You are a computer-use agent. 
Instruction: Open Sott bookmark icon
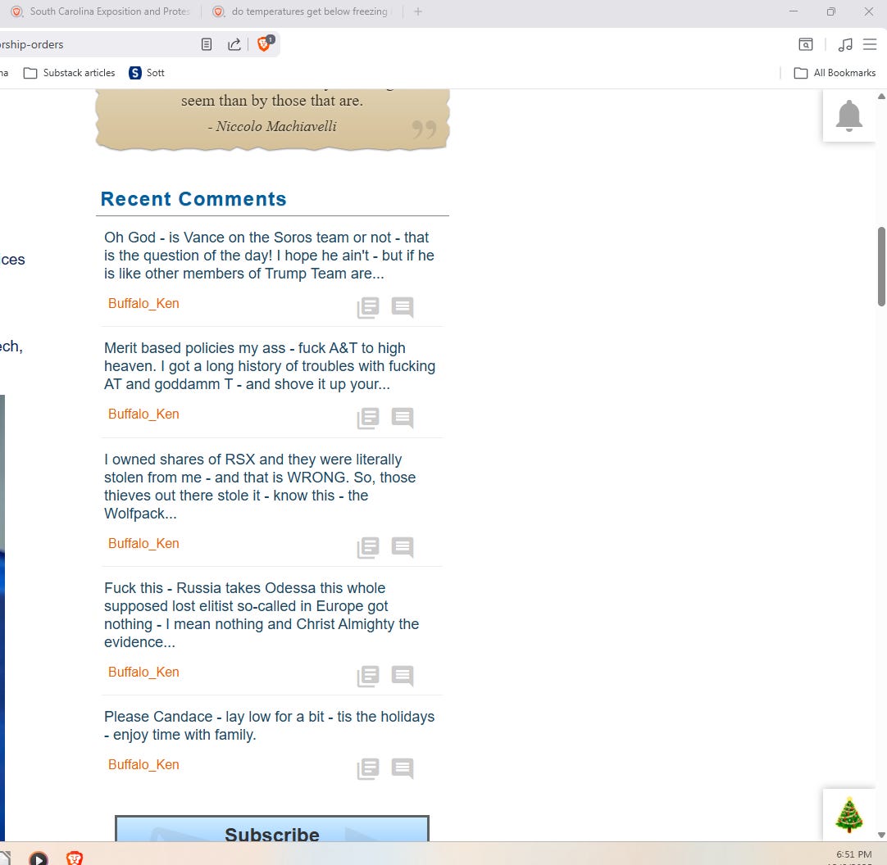point(135,73)
